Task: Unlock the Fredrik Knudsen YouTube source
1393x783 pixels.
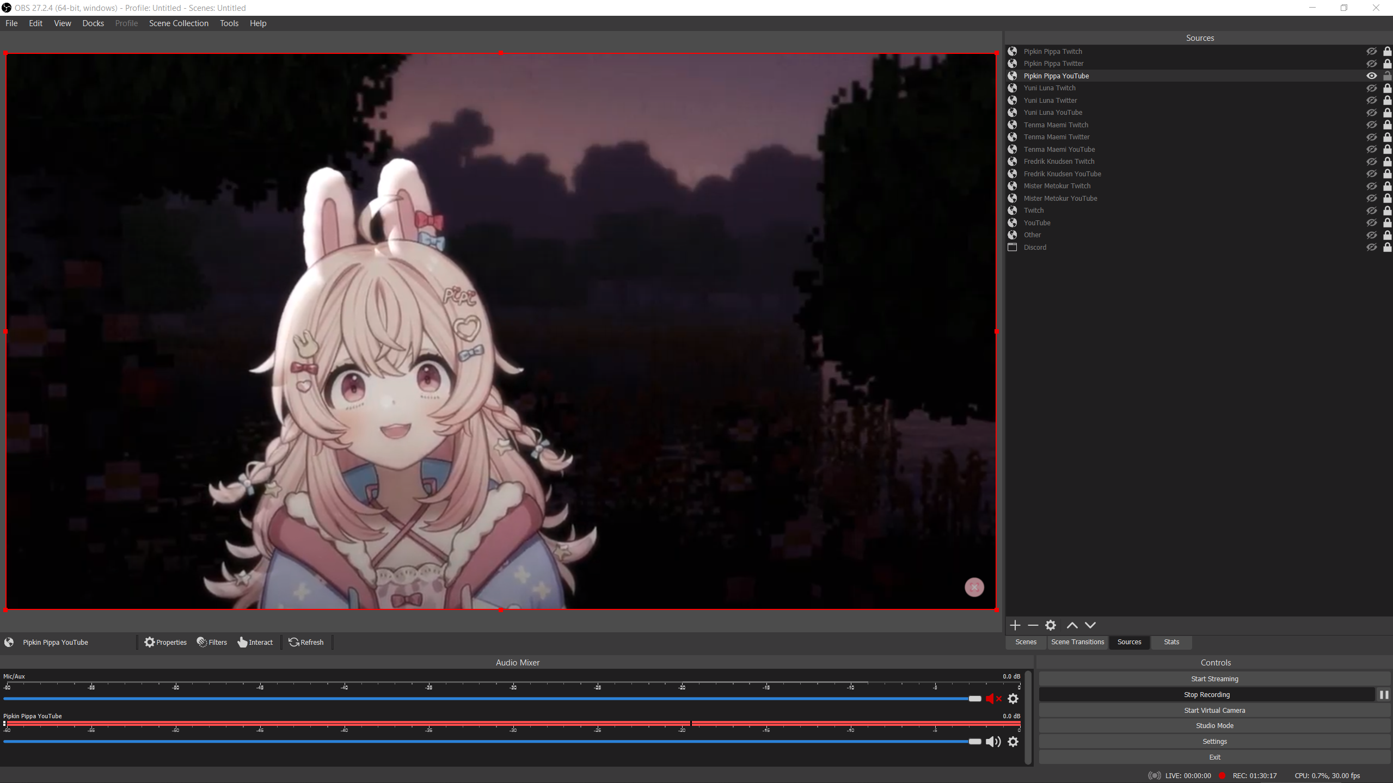Action: (x=1388, y=174)
